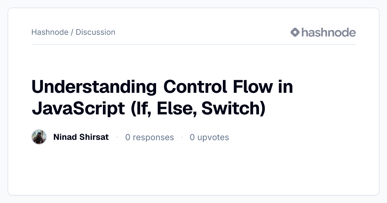The width and height of the screenshot is (387, 203).
Task: Select the word "Understanding" in the title
Action: (94, 87)
